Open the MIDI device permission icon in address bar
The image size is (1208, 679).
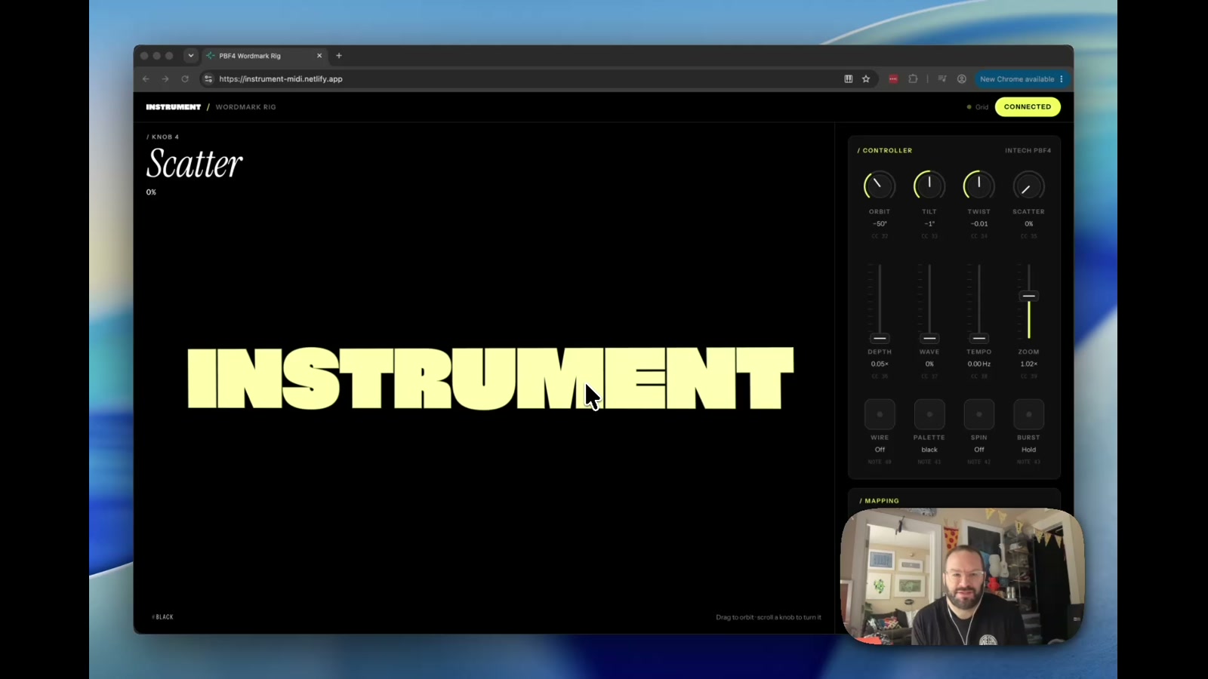(x=849, y=78)
